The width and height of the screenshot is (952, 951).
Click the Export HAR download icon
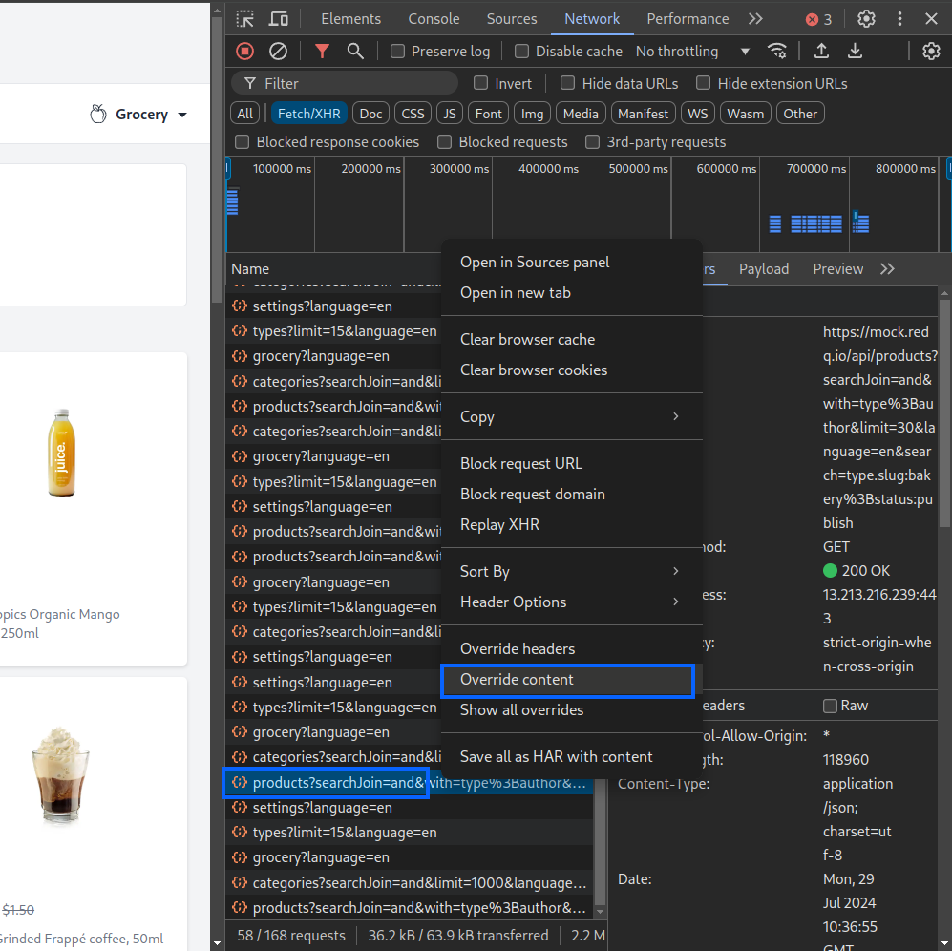click(855, 51)
